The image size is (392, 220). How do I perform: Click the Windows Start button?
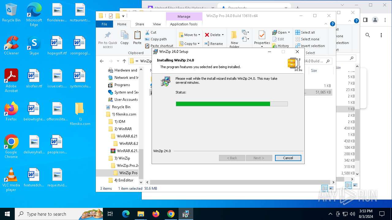[7, 214]
